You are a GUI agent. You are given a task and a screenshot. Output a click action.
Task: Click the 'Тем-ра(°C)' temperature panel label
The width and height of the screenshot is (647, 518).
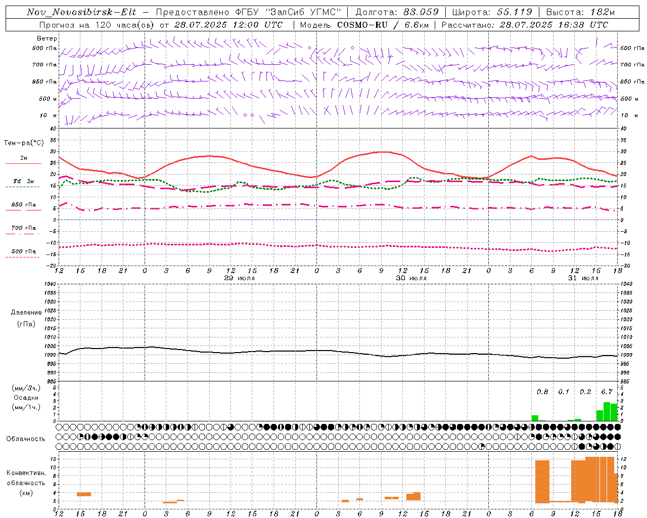pyautogui.click(x=24, y=143)
